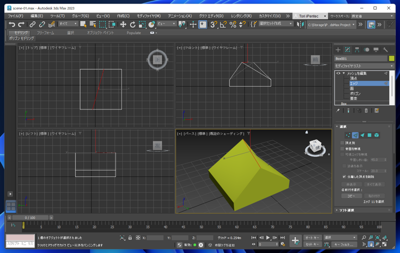Open the Display tab in command panel
This screenshot has height=253, width=400.
pyautogui.click(x=376, y=49)
